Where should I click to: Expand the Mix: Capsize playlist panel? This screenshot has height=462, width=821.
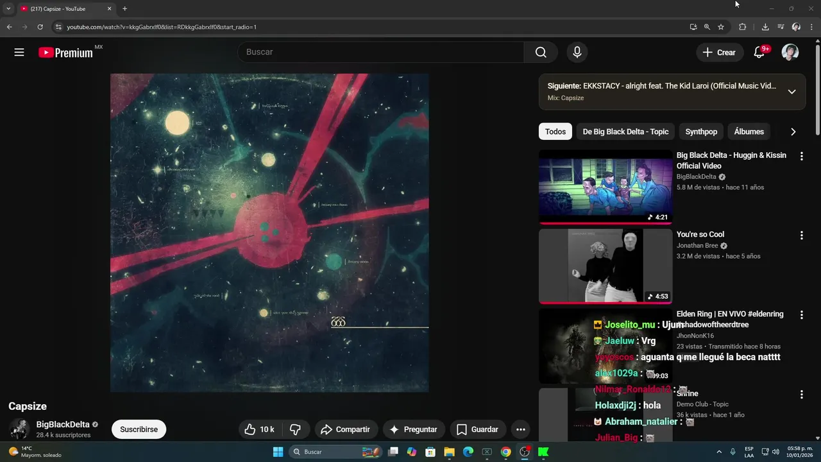[791, 92]
